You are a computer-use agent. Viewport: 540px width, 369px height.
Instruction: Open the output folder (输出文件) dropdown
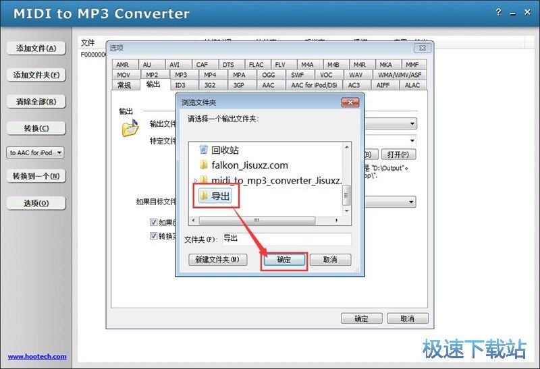tap(412, 123)
